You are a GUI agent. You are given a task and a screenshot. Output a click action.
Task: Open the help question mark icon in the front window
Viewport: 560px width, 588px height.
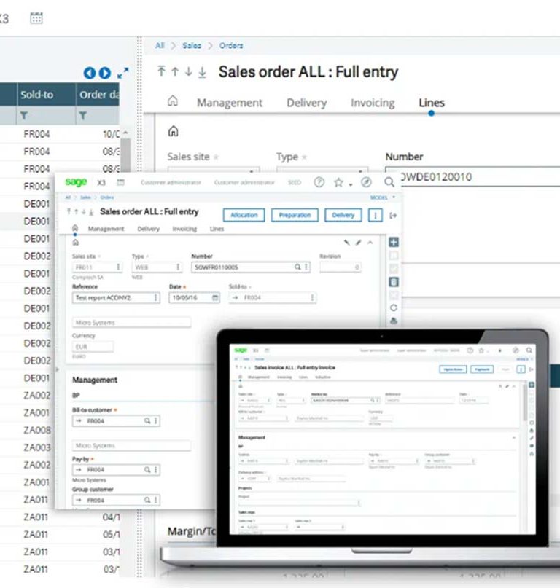(x=319, y=182)
